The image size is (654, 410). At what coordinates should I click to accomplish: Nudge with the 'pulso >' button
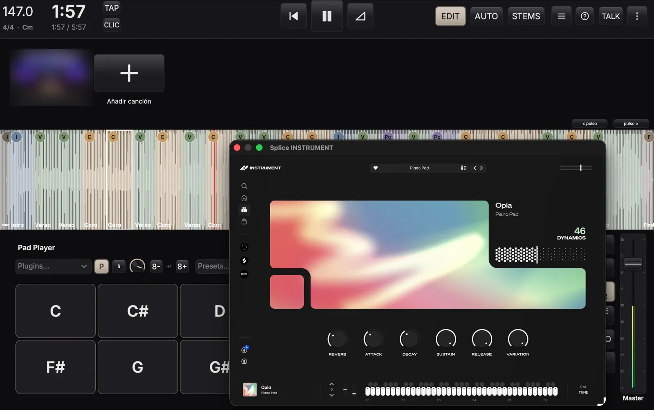pos(631,124)
